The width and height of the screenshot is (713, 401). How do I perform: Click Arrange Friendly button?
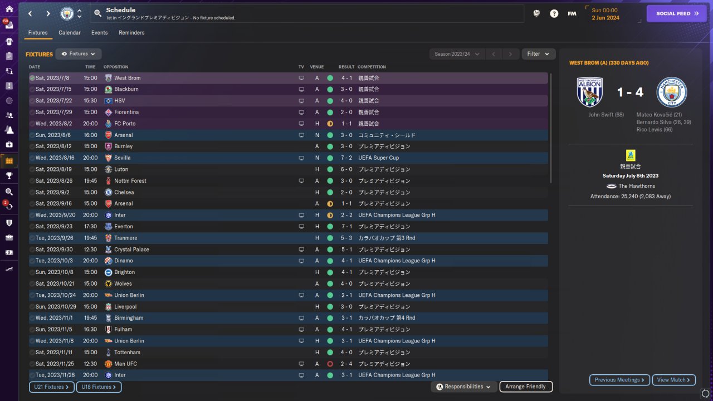526,387
